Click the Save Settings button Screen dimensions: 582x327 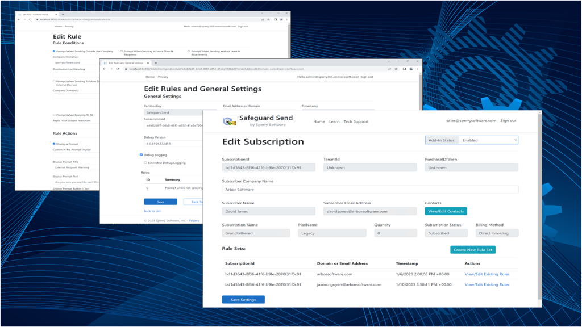click(243, 299)
